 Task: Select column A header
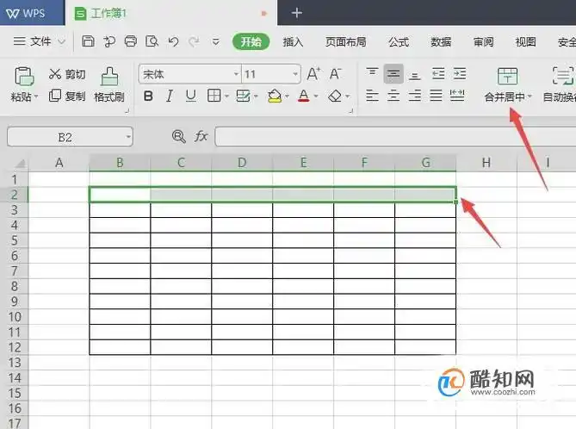pyautogui.click(x=59, y=163)
